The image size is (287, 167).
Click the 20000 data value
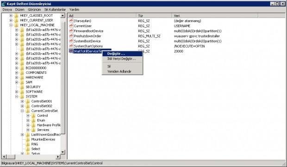179,51
